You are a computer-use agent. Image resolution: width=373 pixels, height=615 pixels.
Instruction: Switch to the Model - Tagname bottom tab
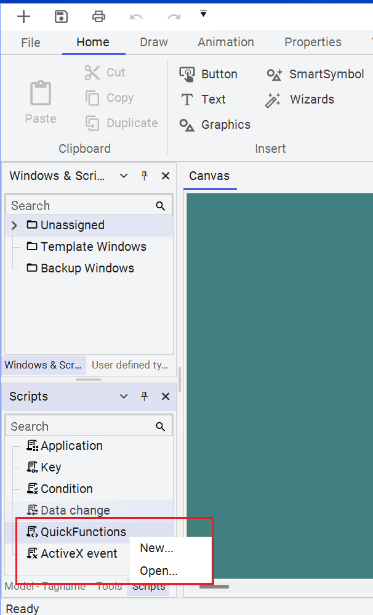45,587
